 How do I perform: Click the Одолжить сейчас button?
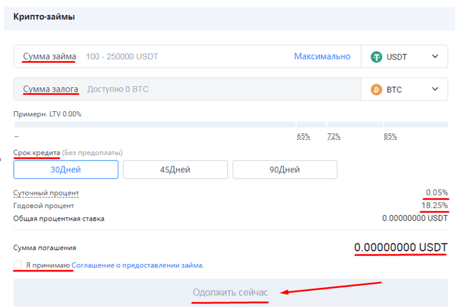(x=231, y=293)
